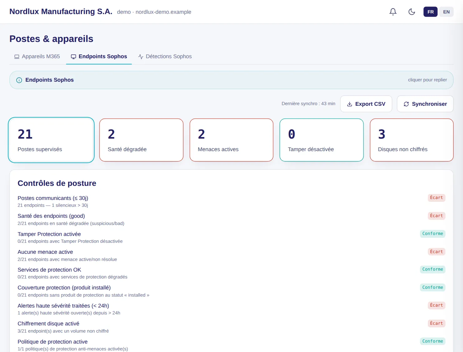
Task: Select the Endpoints Sophos tab
Action: pyautogui.click(x=99, y=57)
